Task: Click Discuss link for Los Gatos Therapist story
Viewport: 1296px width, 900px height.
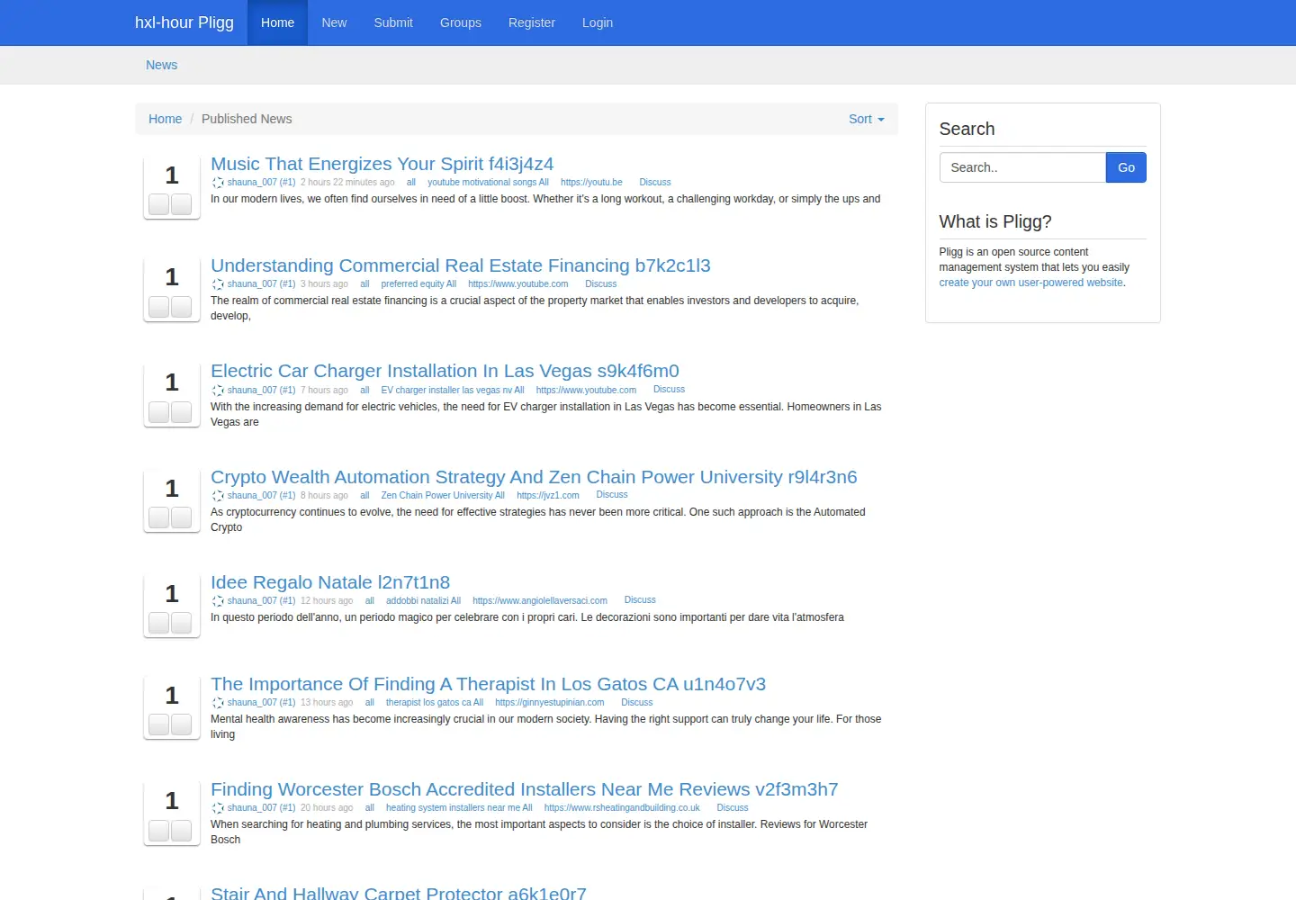Action: (637, 703)
